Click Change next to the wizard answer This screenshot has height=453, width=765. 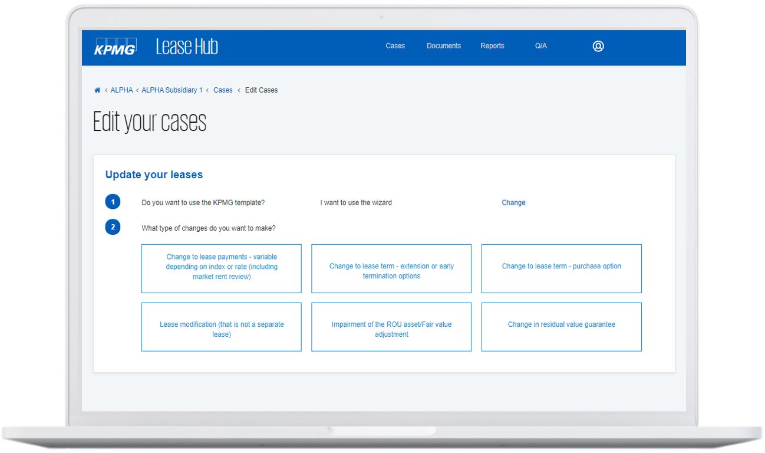[513, 203]
